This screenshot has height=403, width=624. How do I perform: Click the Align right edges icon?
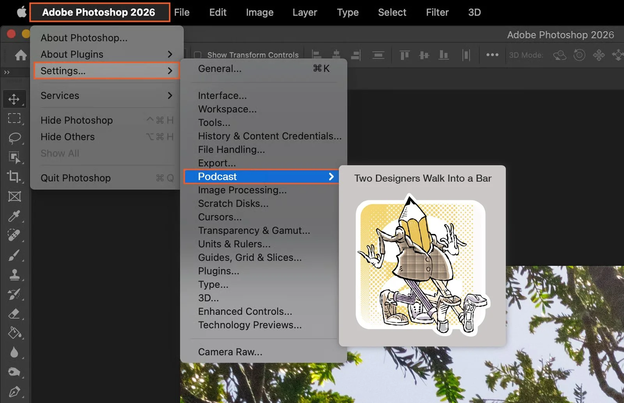[356, 55]
